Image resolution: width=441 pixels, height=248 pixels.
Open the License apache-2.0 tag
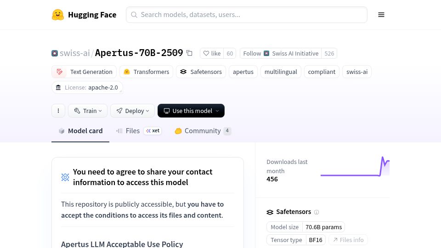87,87
